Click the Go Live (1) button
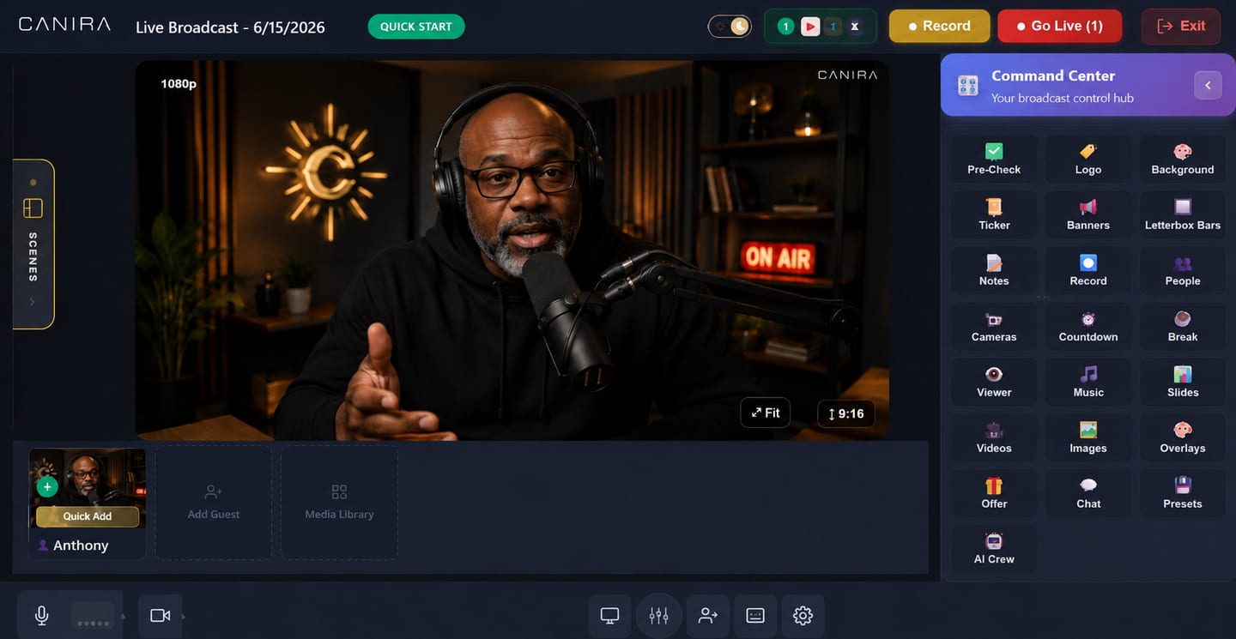Image resolution: width=1236 pixels, height=639 pixels. (x=1059, y=26)
